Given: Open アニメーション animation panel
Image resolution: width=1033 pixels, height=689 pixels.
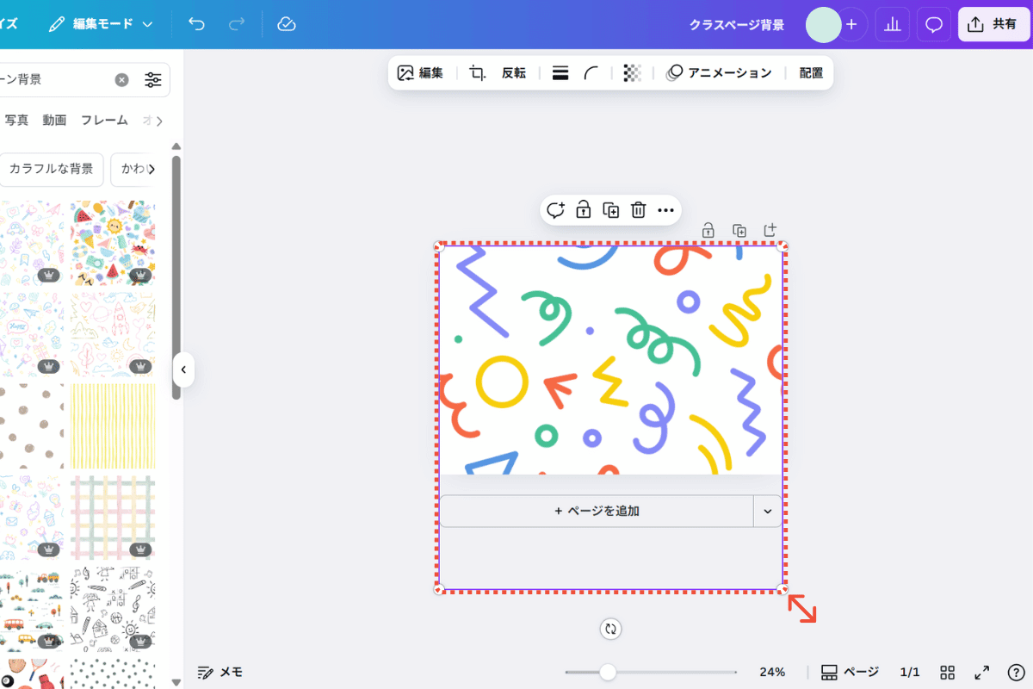Looking at the screenshot, I should tap(719, 73).
